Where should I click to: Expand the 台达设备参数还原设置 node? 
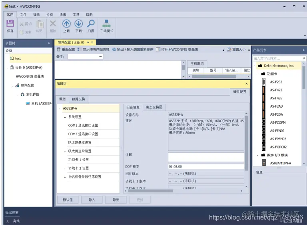(65, 178)
